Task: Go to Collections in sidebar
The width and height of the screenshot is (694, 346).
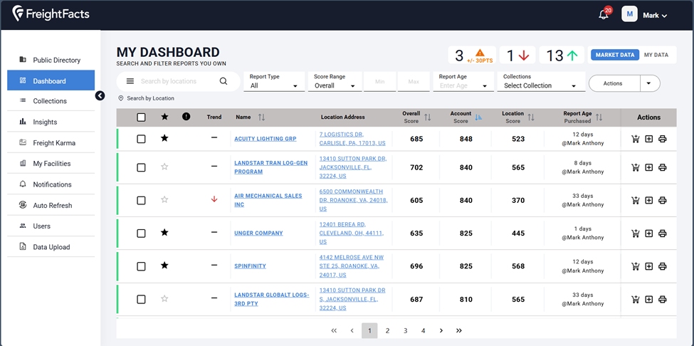Action: click(51, 101)
